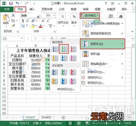
Task: Add a new sheet with plus button
Action: (64, 118)
